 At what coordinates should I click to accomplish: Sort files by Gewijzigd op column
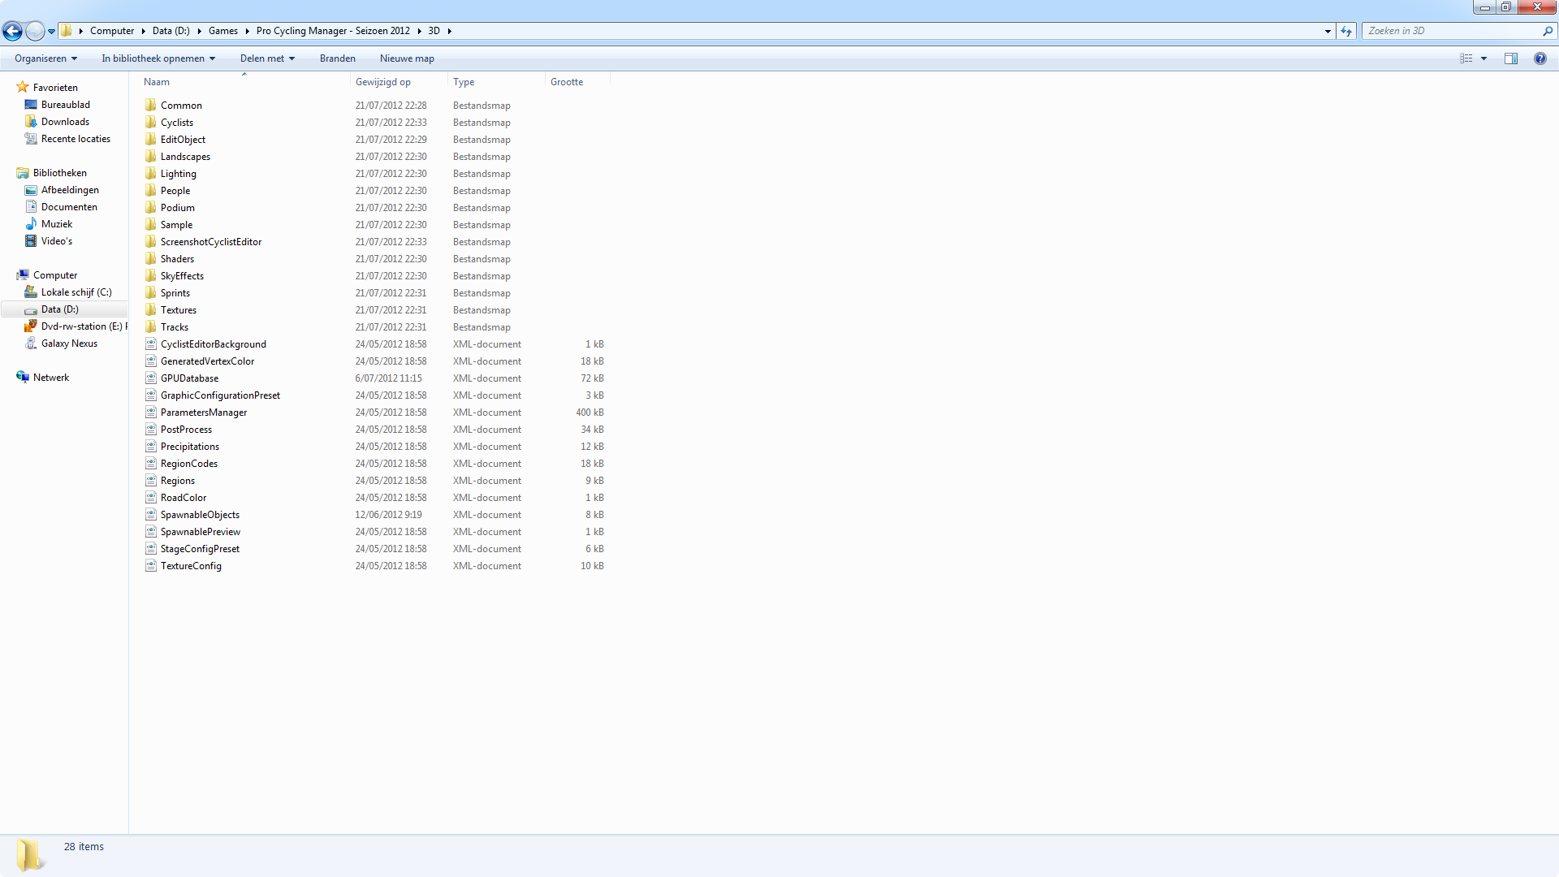pos(383,82)
